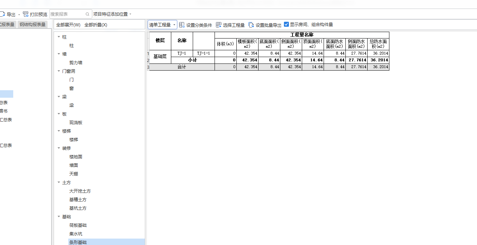The width and height of the screenshot is (477, 245).
Task: Click the 名称 column header
Action: (x=182, y=41)
